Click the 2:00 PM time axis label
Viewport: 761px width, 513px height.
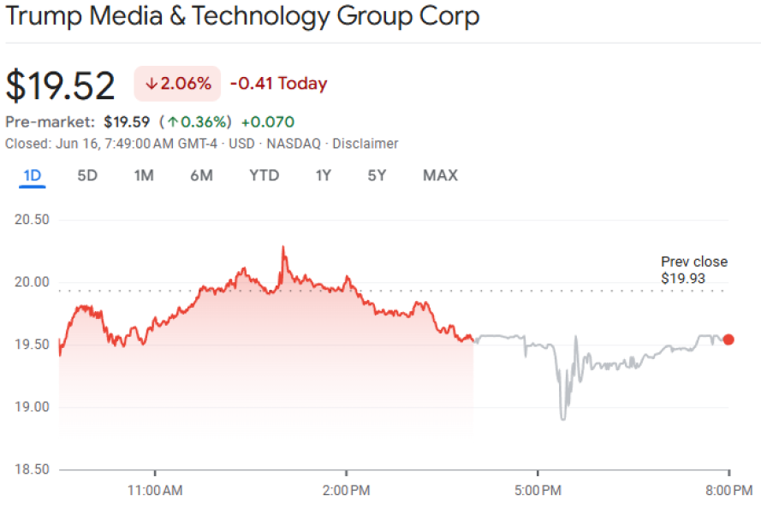click(347, 491)
